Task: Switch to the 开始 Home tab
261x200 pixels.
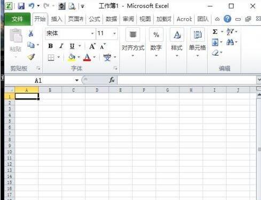Action: (40, 19)
